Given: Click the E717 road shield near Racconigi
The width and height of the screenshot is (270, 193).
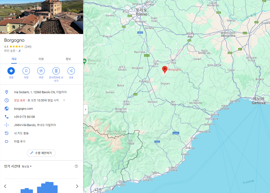Looking at the screenshot, I should click(x=147, y=56).
